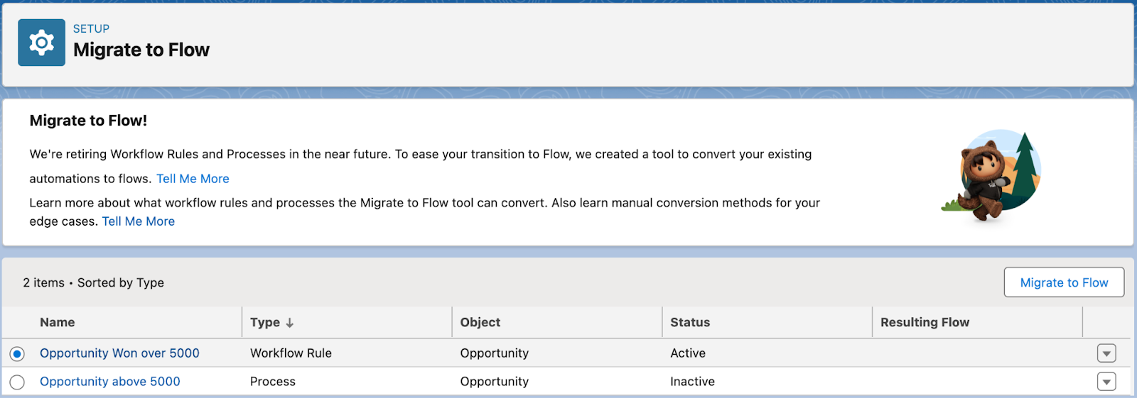
Task: Click the '2 items • Sorted by Type' text
Action: tap(93, 282)
